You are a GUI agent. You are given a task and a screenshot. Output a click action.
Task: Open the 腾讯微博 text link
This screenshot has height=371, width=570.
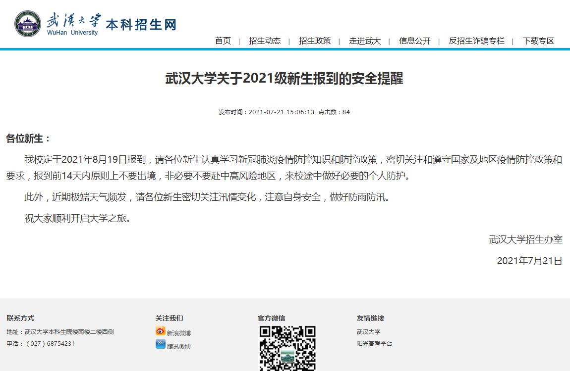pyautogui.click(x=179, y=347)
